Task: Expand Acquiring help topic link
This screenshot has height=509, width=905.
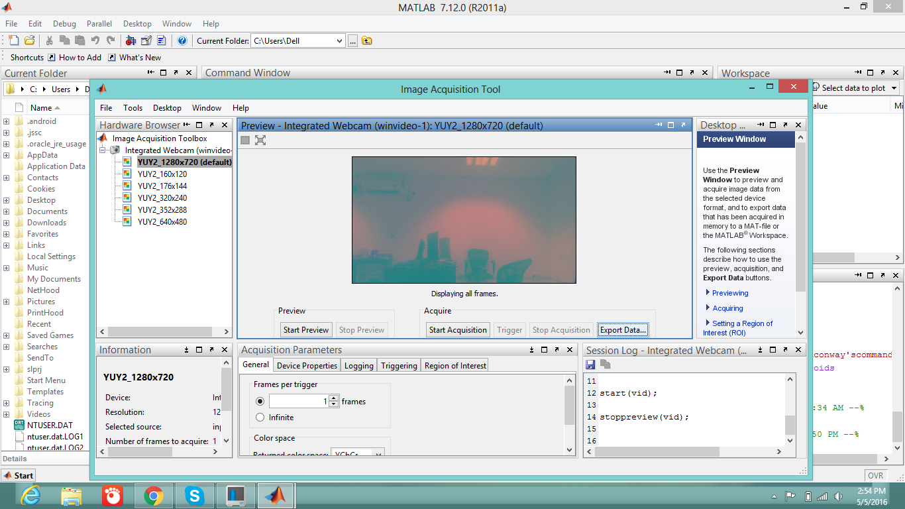Action: 727,308
